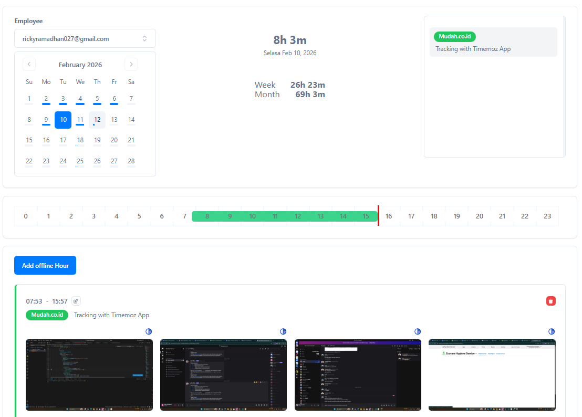582x417 pixels.
Task: Select February 14 in the calendar
Action: pyautogui.click(x=131, y=120)
